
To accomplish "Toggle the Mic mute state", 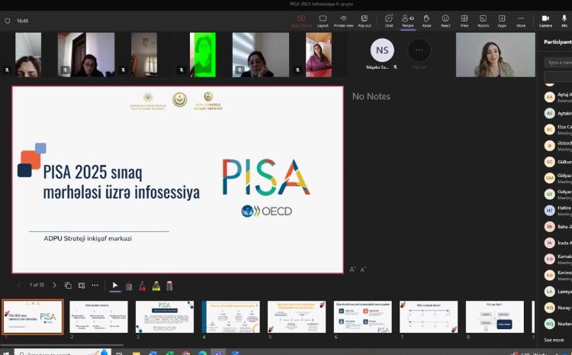I will [x=565, y=20].
